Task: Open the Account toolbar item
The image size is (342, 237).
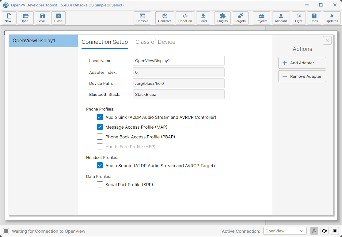Action: [281, 18]
